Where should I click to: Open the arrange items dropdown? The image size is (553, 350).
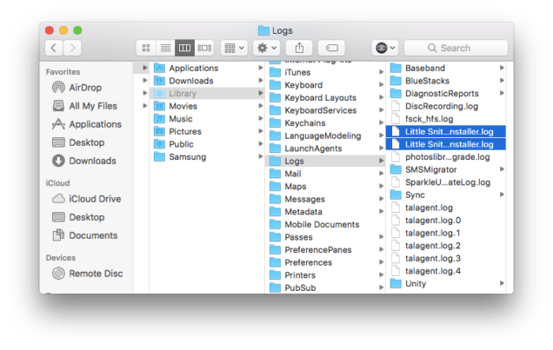pos(234,48)
